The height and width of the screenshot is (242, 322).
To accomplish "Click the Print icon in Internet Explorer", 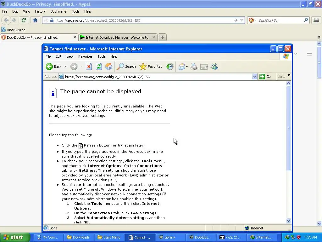I will point(194,66).
